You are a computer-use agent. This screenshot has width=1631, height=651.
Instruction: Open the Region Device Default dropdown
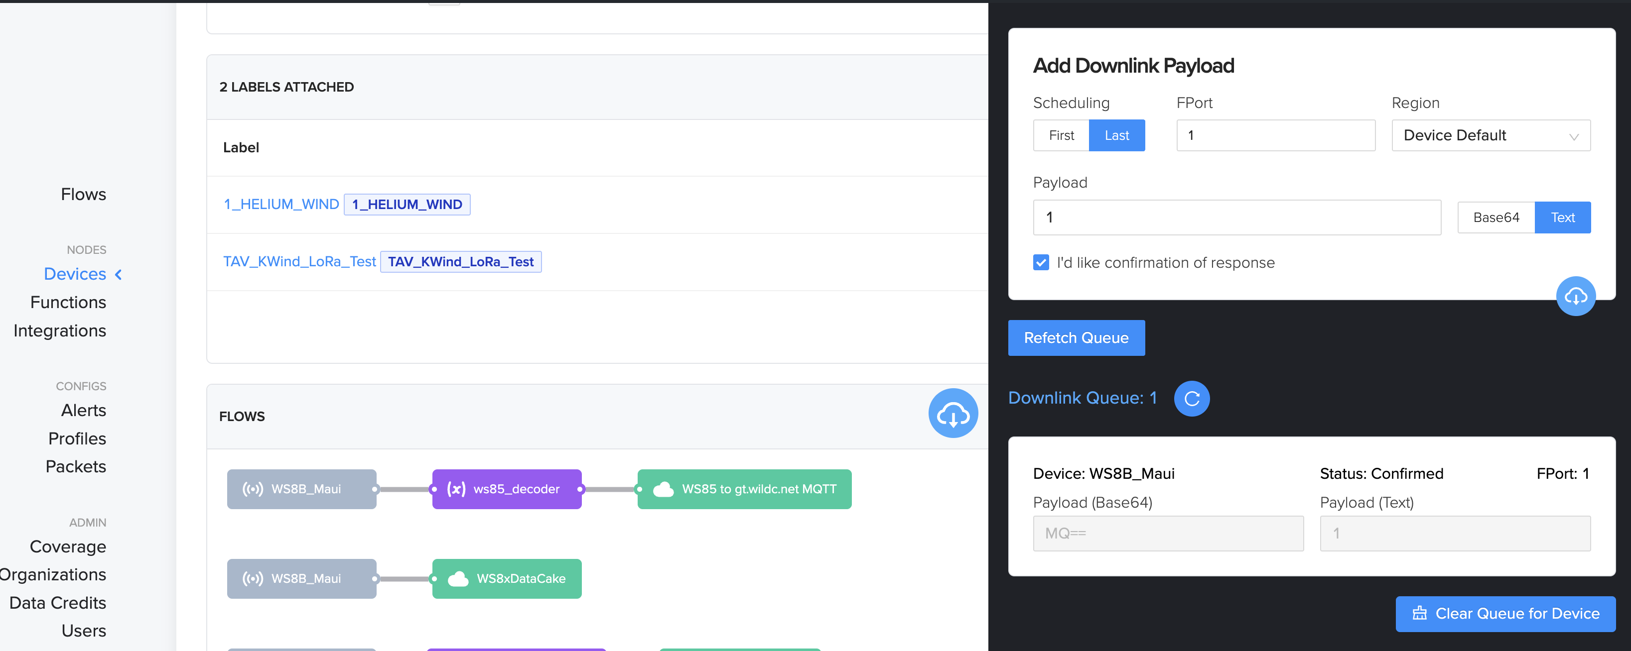coord(1491,135)
